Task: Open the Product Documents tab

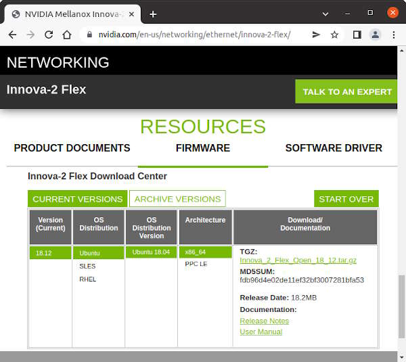Action: (x=72, y=148)
